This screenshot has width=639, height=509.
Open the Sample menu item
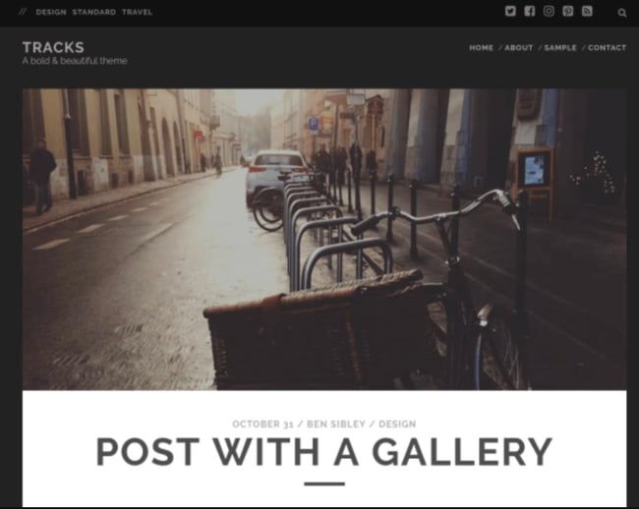(560, 47)
